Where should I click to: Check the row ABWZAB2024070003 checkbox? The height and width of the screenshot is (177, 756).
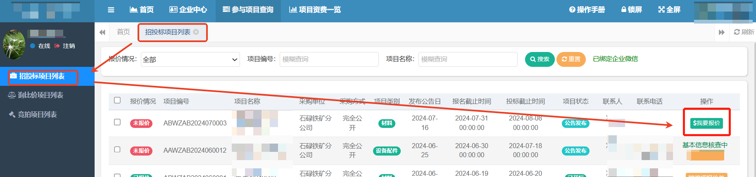coord(117,122)
